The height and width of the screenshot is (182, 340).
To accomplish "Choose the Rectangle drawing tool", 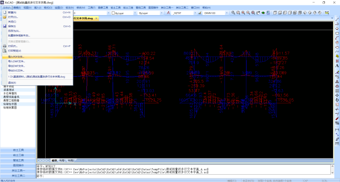I will click(337, 33).
